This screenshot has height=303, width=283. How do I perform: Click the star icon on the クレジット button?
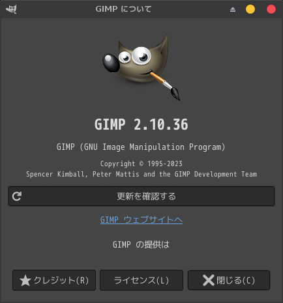[x=25, y=280]
